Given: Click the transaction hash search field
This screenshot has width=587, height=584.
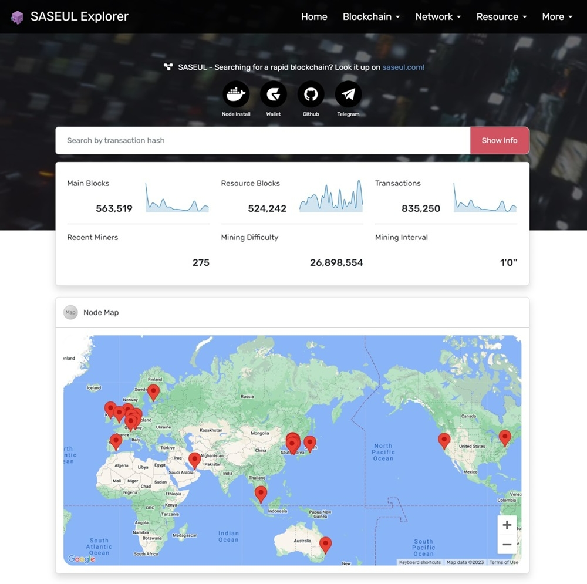Looking at the screenshot, I should click(263, 141).
